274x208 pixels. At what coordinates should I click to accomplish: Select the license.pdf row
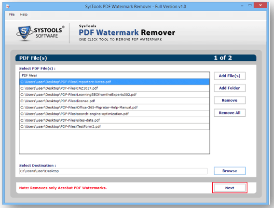tap(114, 101)
